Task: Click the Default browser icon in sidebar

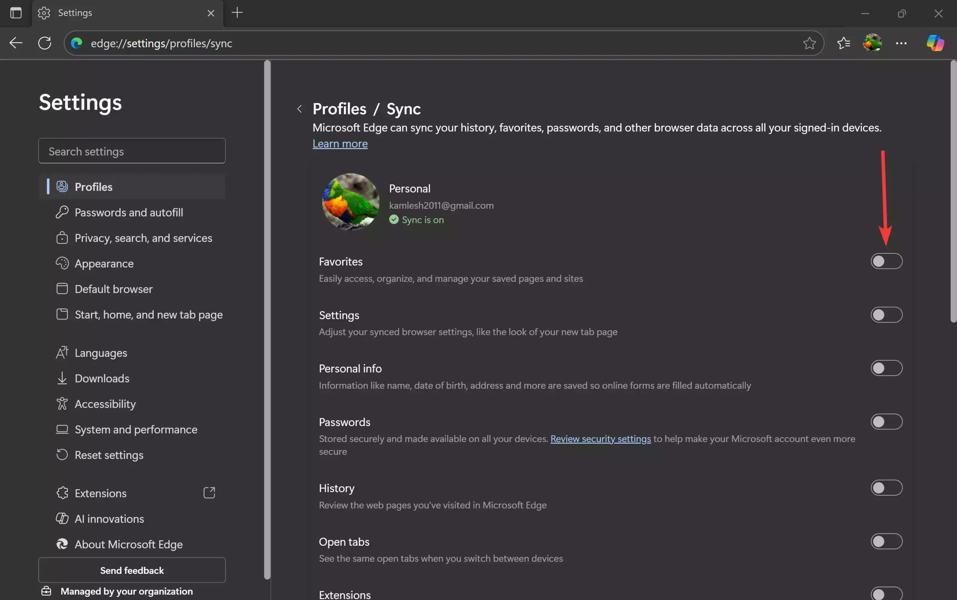Action: [x=62, y=288]
